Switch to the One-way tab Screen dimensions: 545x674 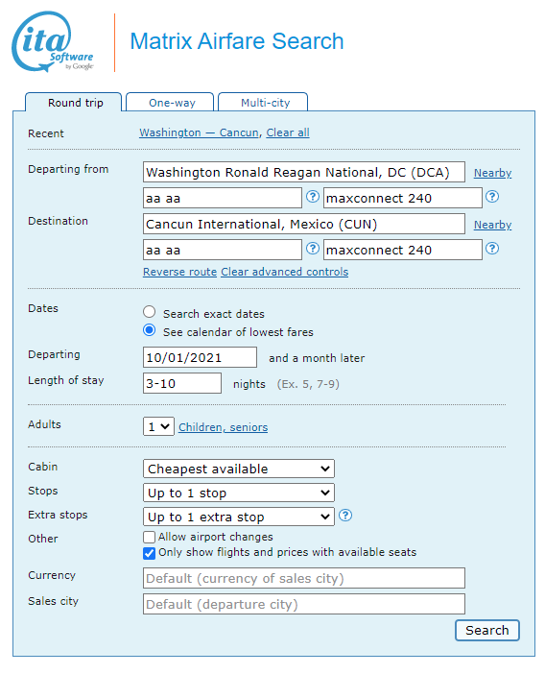pyautogui.click(x=170, y=103)
